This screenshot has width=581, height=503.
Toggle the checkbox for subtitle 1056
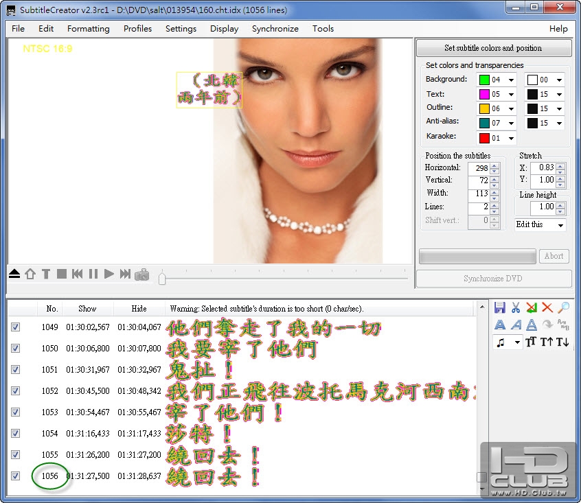pos(15,476)
